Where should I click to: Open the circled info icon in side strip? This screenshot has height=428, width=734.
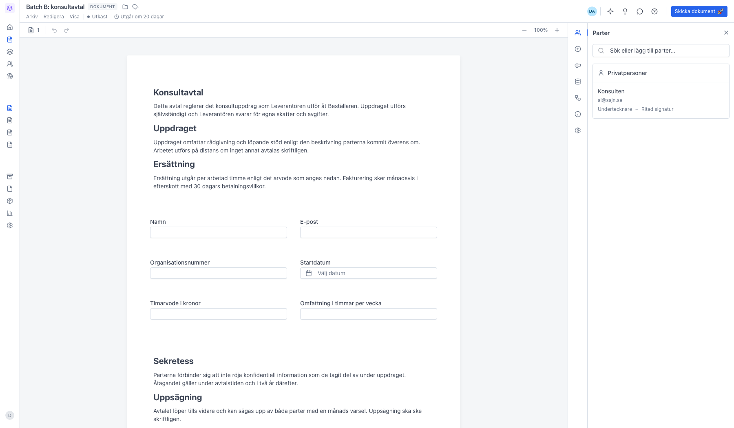point(578,114)
